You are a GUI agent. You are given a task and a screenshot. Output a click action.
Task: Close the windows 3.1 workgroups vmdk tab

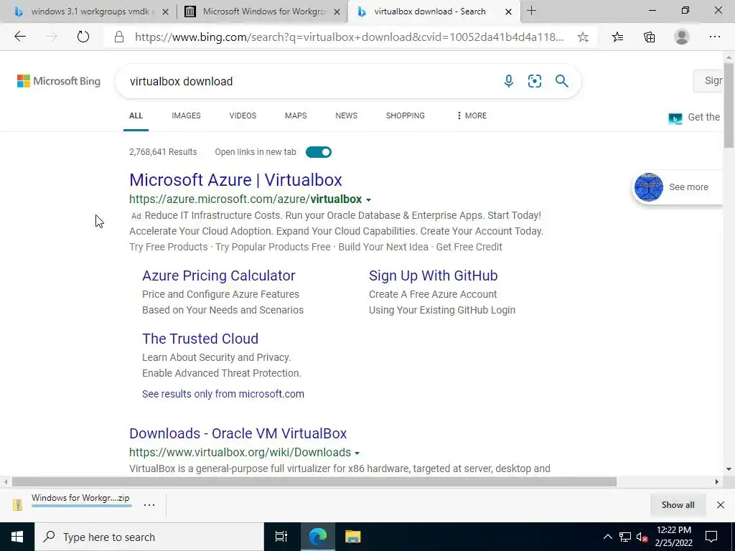click(165, 11)
